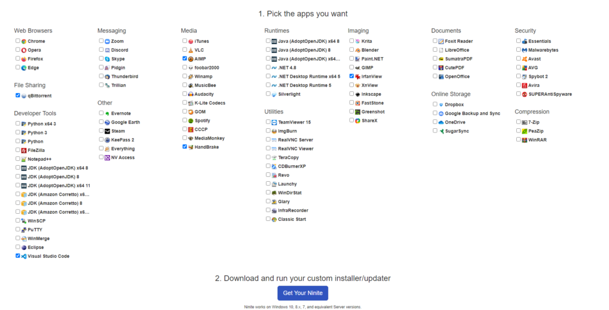Screen dimensions: 609x310
Task: Uncheck the qBittorrent checkbox
Action: coord(18,95)
